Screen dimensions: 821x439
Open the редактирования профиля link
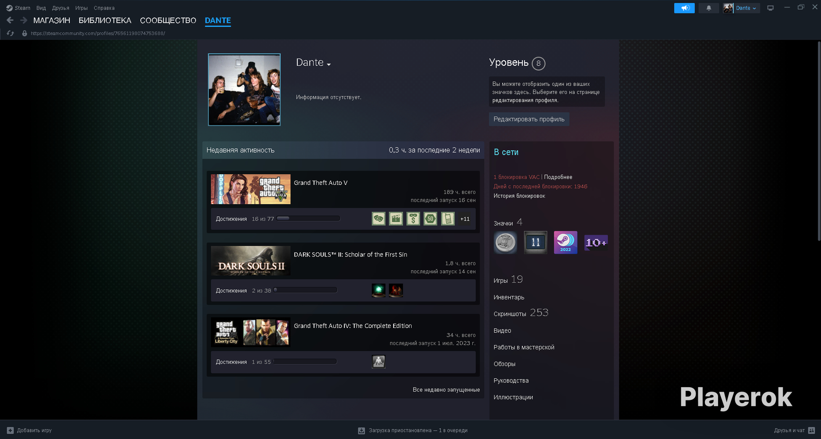525,100
